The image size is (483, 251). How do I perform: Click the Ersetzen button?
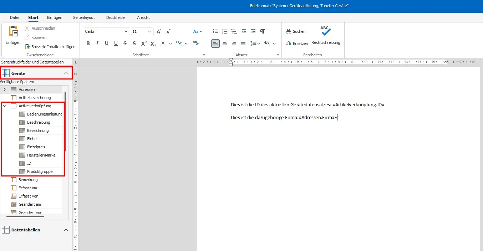[297, 43]
